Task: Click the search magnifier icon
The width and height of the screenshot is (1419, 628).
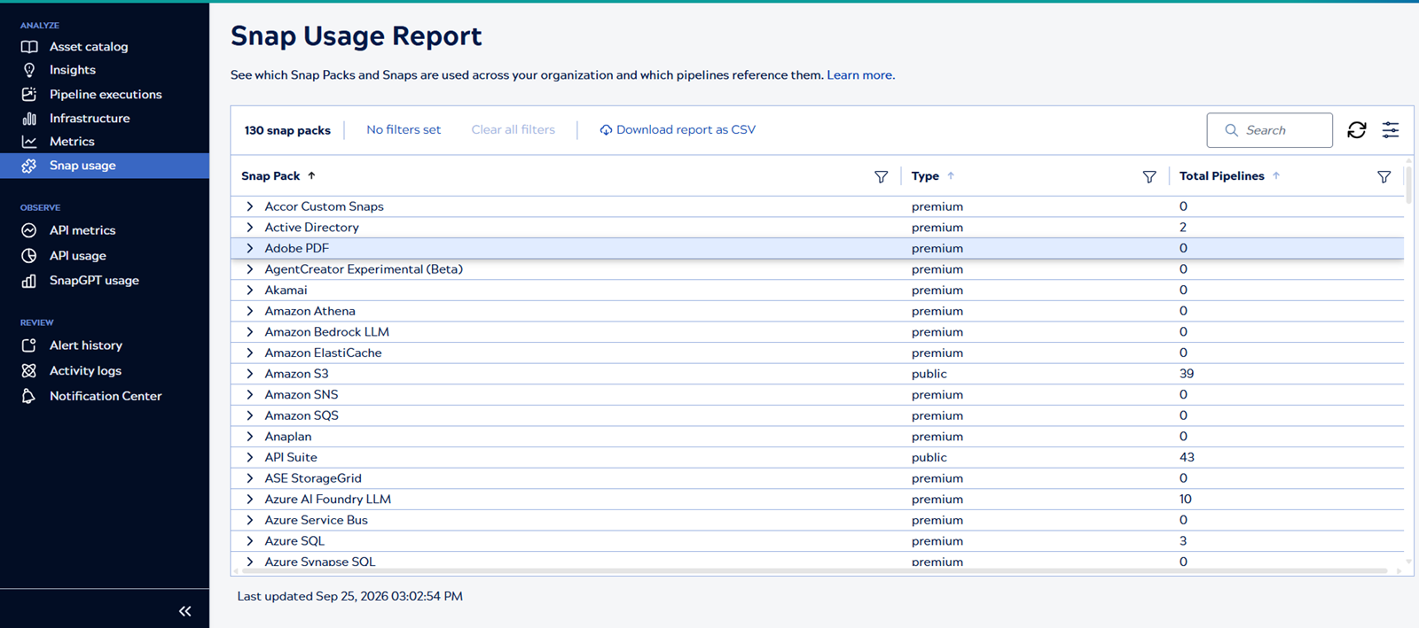Action: (1231, 130)
